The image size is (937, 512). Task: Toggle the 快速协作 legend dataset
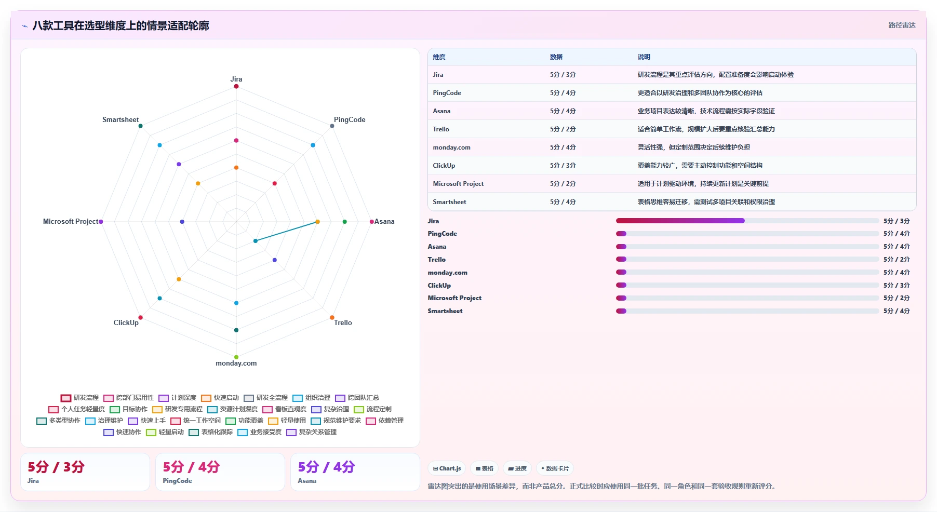(x=122, y=432)
